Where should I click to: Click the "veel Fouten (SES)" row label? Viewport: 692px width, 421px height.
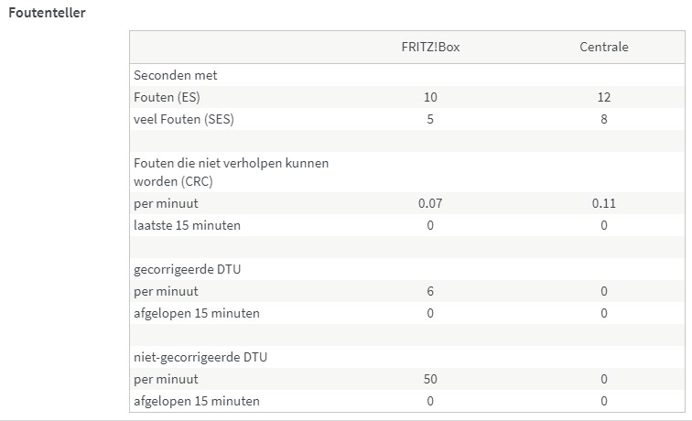point(189,119)
